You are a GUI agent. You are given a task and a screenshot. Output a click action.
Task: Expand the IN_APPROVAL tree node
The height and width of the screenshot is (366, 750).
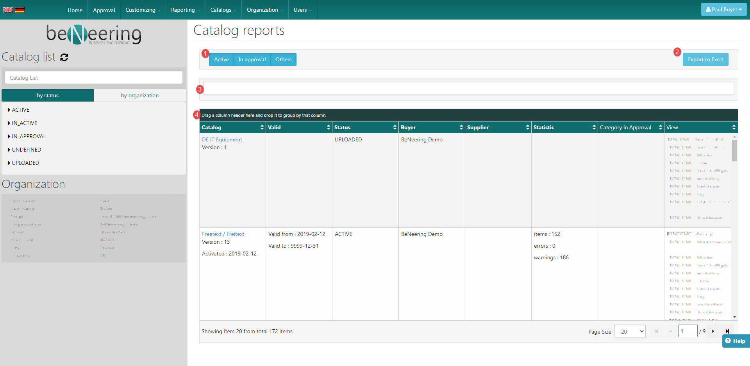[x=9, y=136]
